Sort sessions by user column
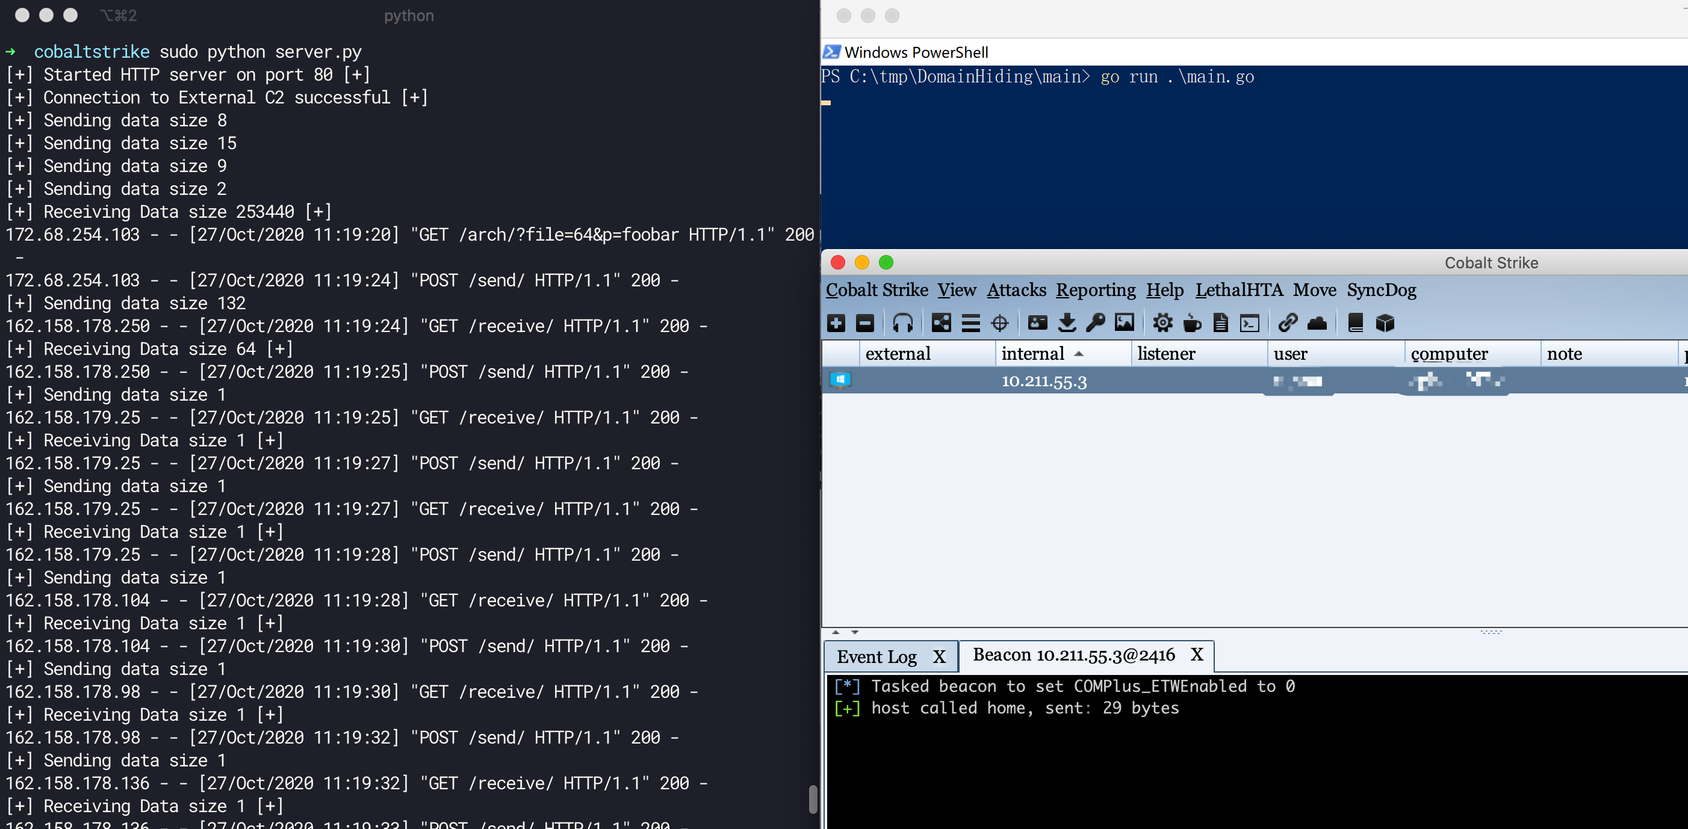 tap(1335, 354)
